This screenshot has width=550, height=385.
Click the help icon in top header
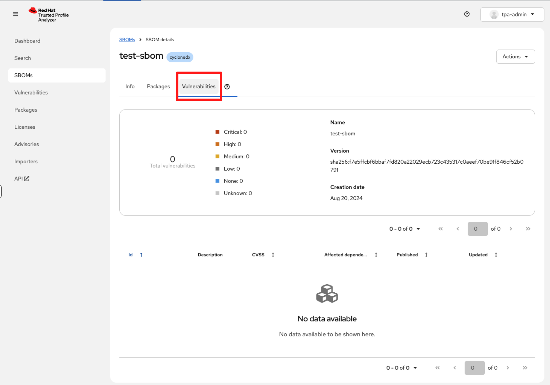pyautogui.click(x=467, y=14)
